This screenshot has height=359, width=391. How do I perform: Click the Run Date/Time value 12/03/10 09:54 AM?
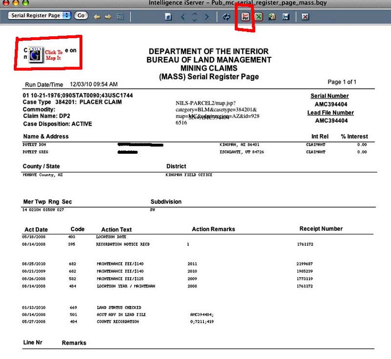coord(94,84)
